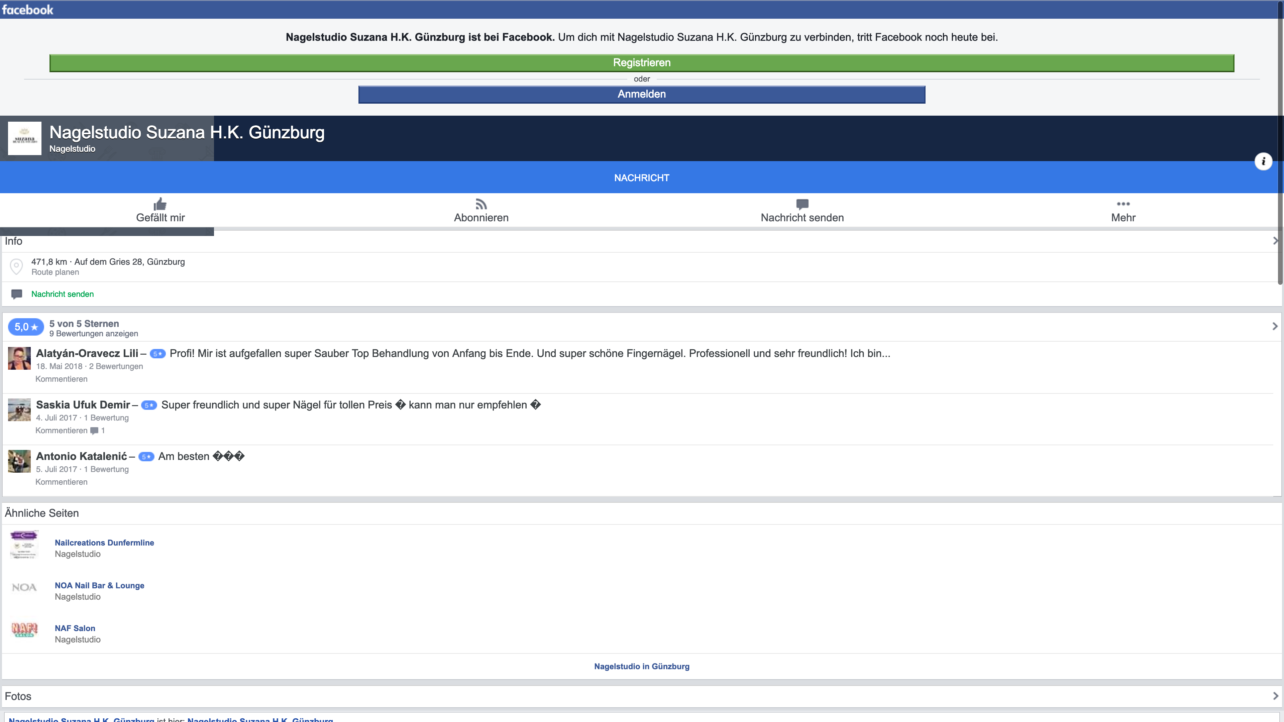Click the Route planen link
Screen dimensions: 1284x722
[x=55, y=272]
